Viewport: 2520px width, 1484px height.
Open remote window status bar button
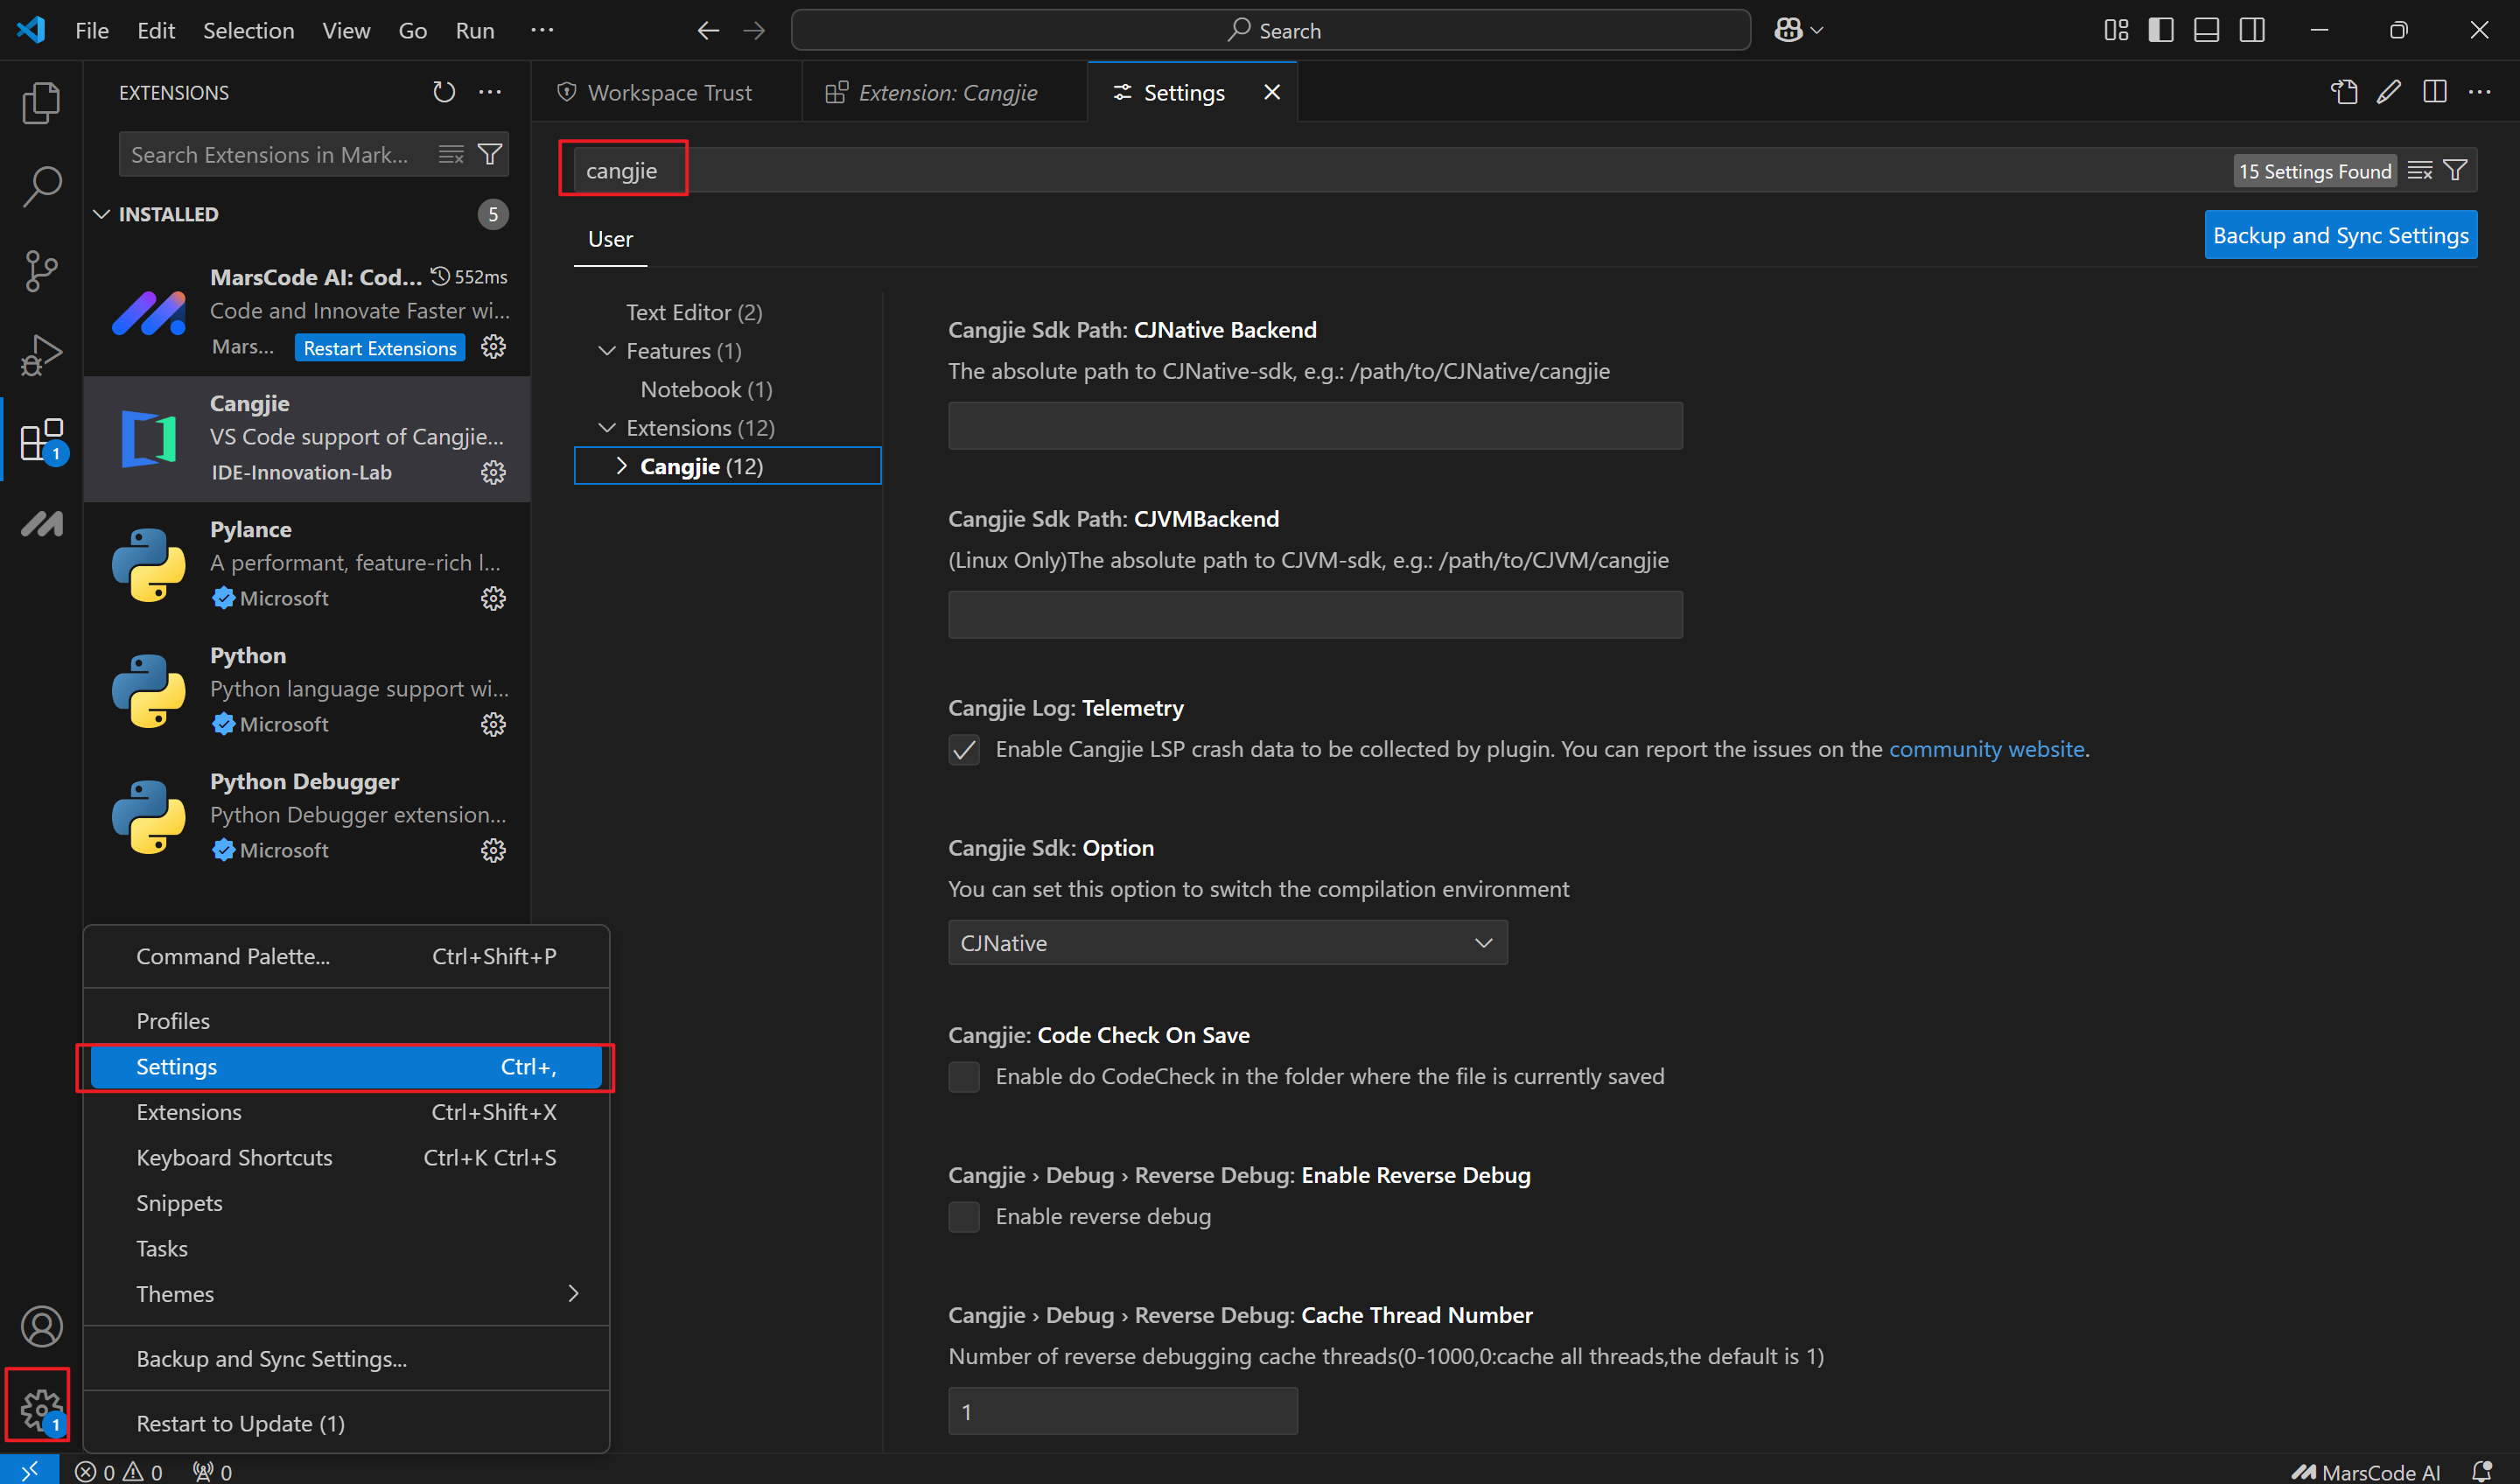[x=29, y=1470]
